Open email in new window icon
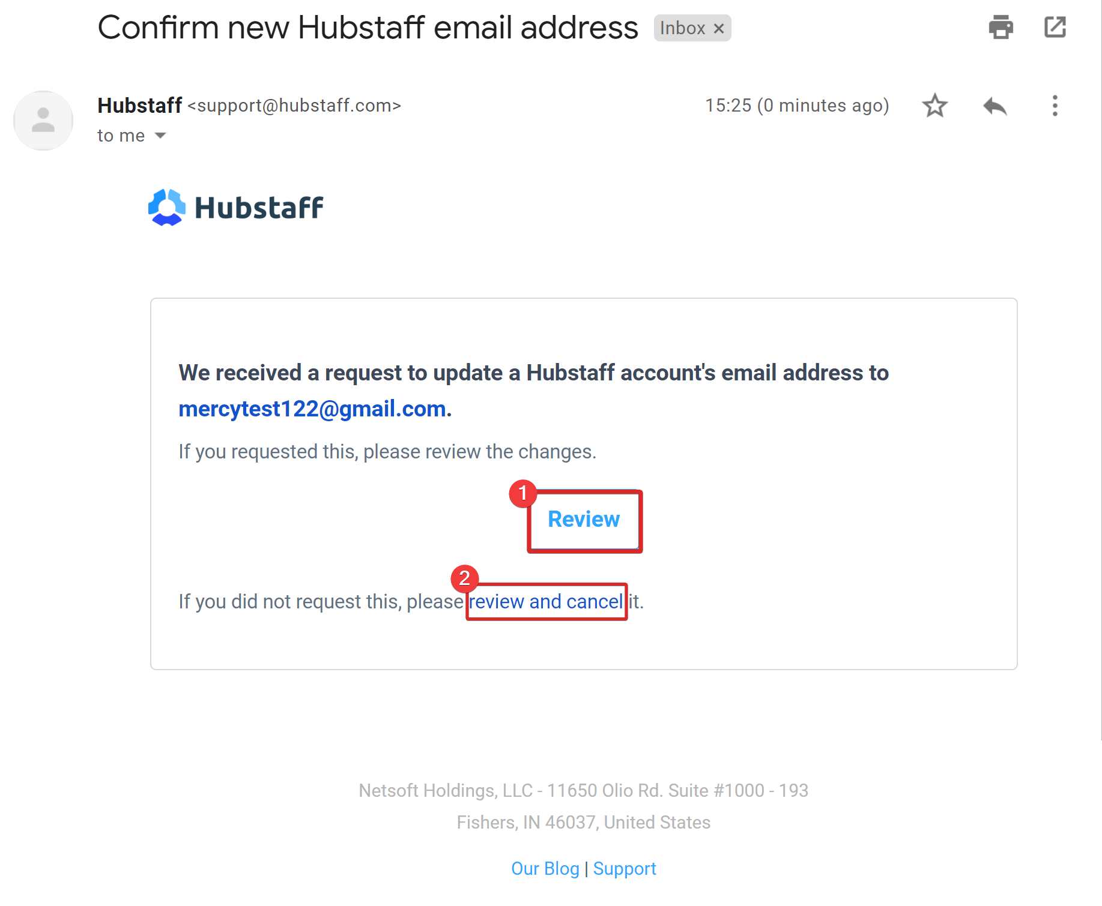 1055,27
